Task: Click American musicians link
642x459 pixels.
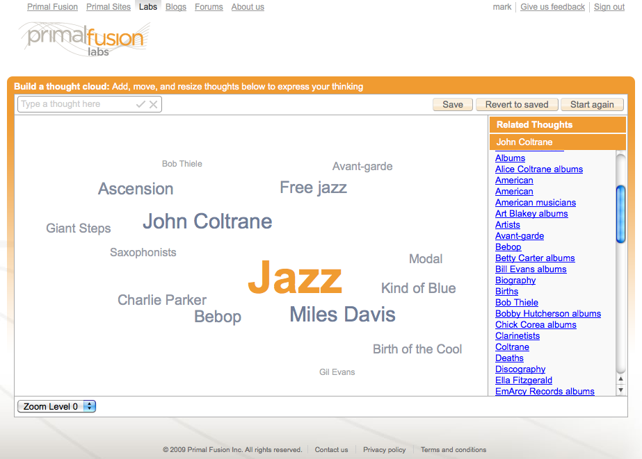Action: (536, 203)
